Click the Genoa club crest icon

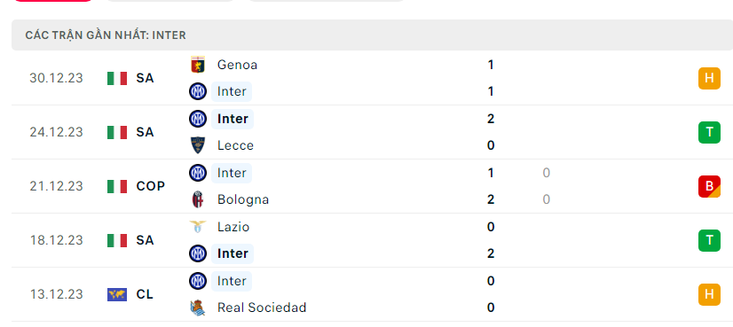tap(198, 65)
